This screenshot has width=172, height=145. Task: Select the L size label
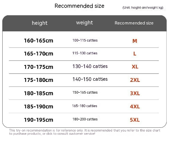click(135, 54)
